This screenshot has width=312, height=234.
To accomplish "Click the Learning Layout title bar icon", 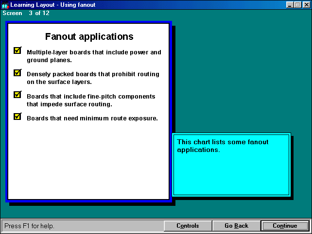I will 5,5.
